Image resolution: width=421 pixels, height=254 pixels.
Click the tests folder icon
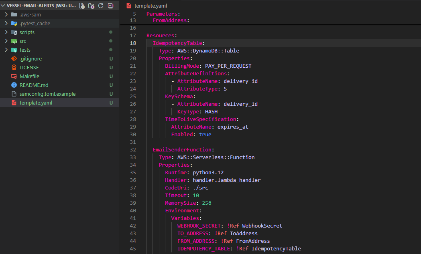pyautogui.click(x=14, y=50)
